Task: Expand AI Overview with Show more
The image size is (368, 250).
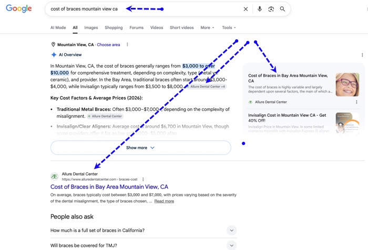Action: pos(140,148)
